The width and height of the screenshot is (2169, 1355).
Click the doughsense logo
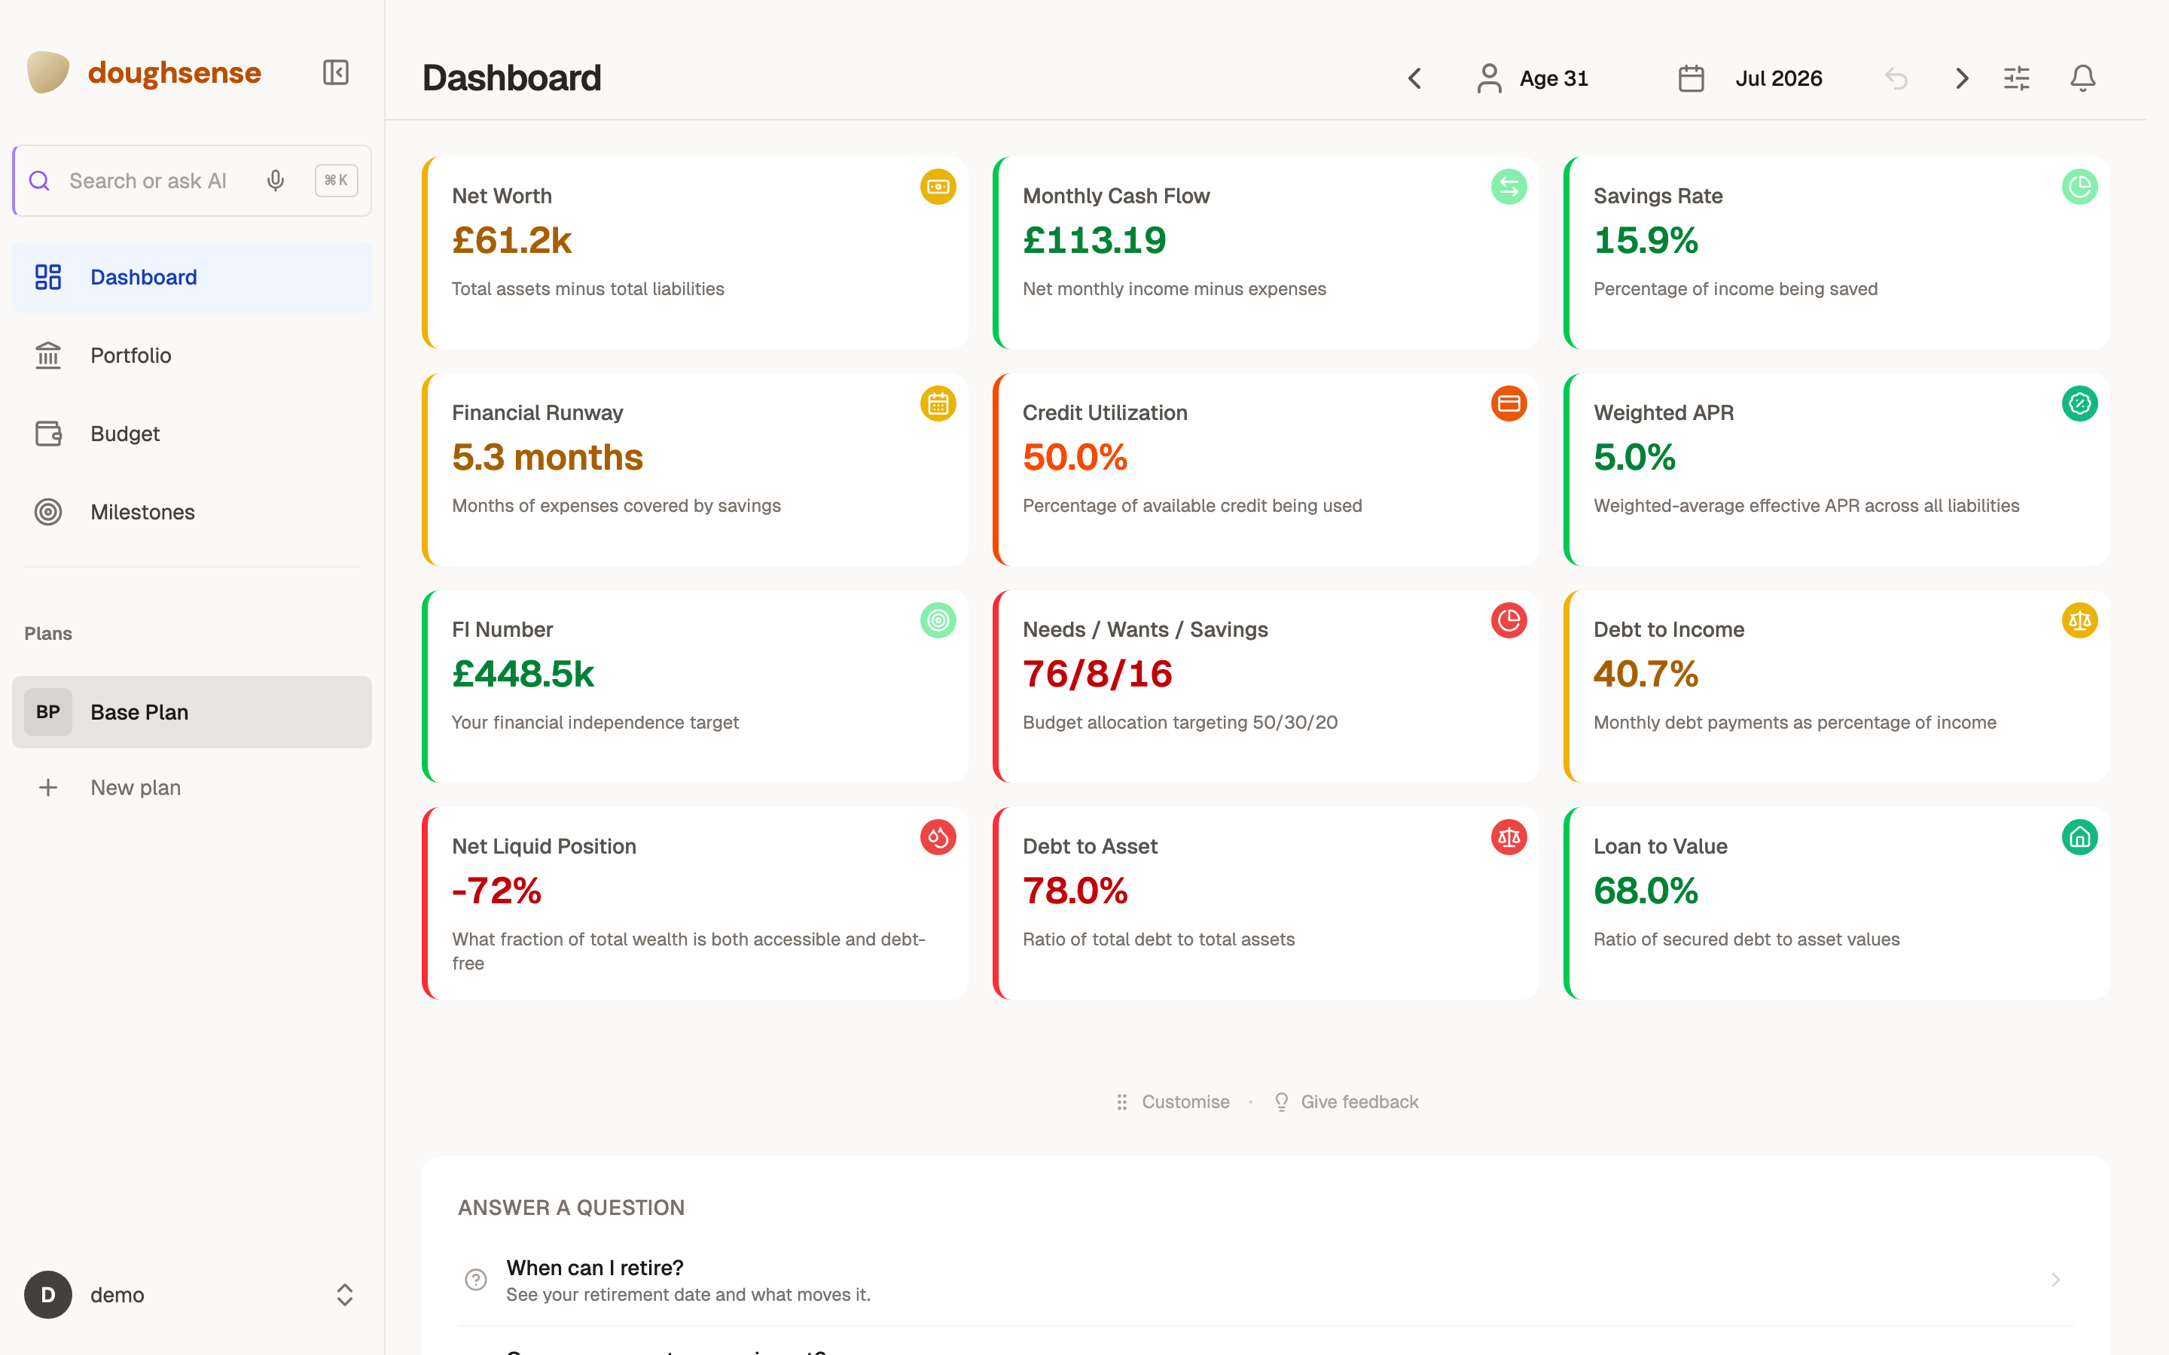(x=143, y=72)
